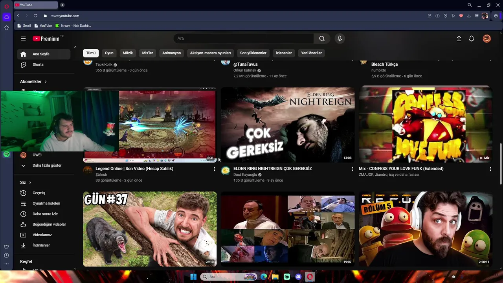Select the Oyun filter chip
The image size is (503, 283).
pyautogui.click(x=109, y=53)
